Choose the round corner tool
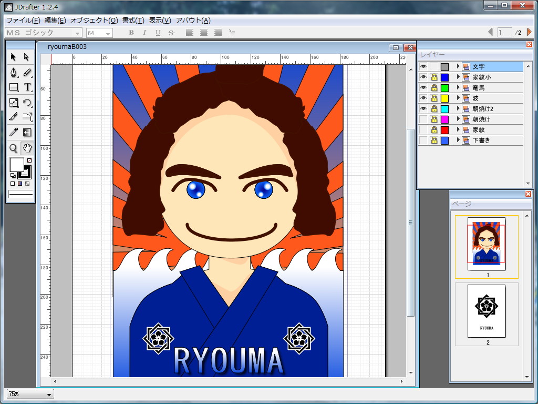 click(27, 117)
